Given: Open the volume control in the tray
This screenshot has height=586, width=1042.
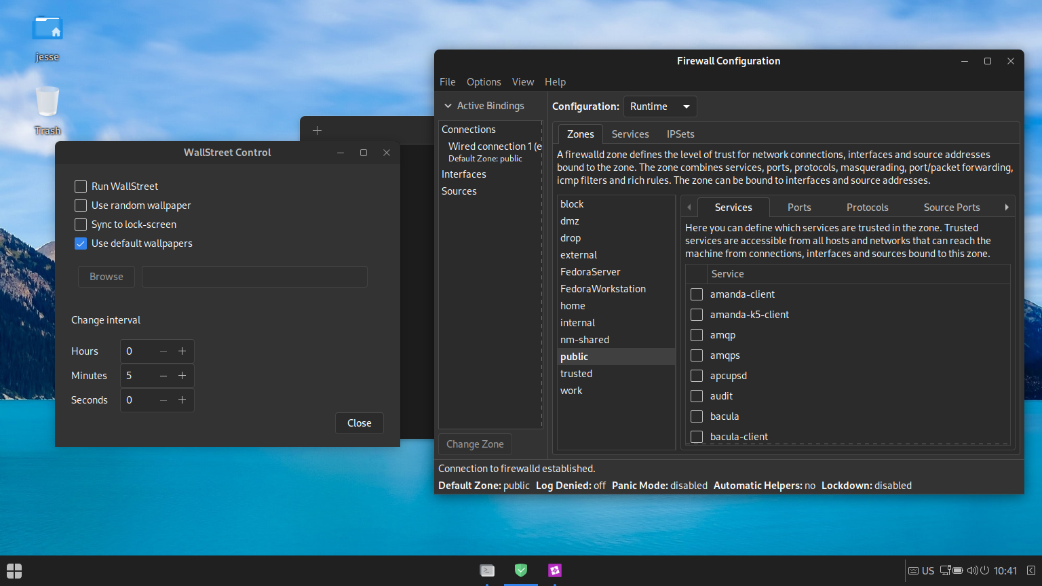Looking at the screenshot, I should 972,570.
